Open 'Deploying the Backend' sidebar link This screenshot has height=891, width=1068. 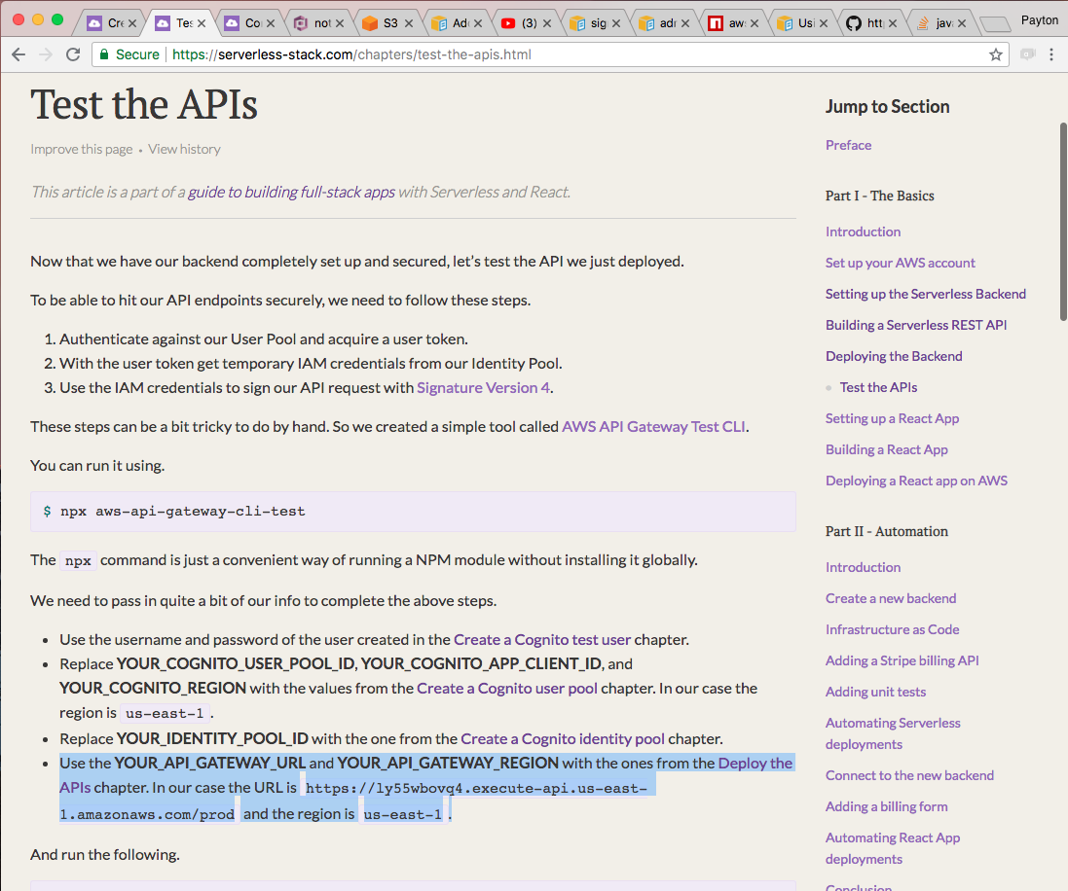895,356
